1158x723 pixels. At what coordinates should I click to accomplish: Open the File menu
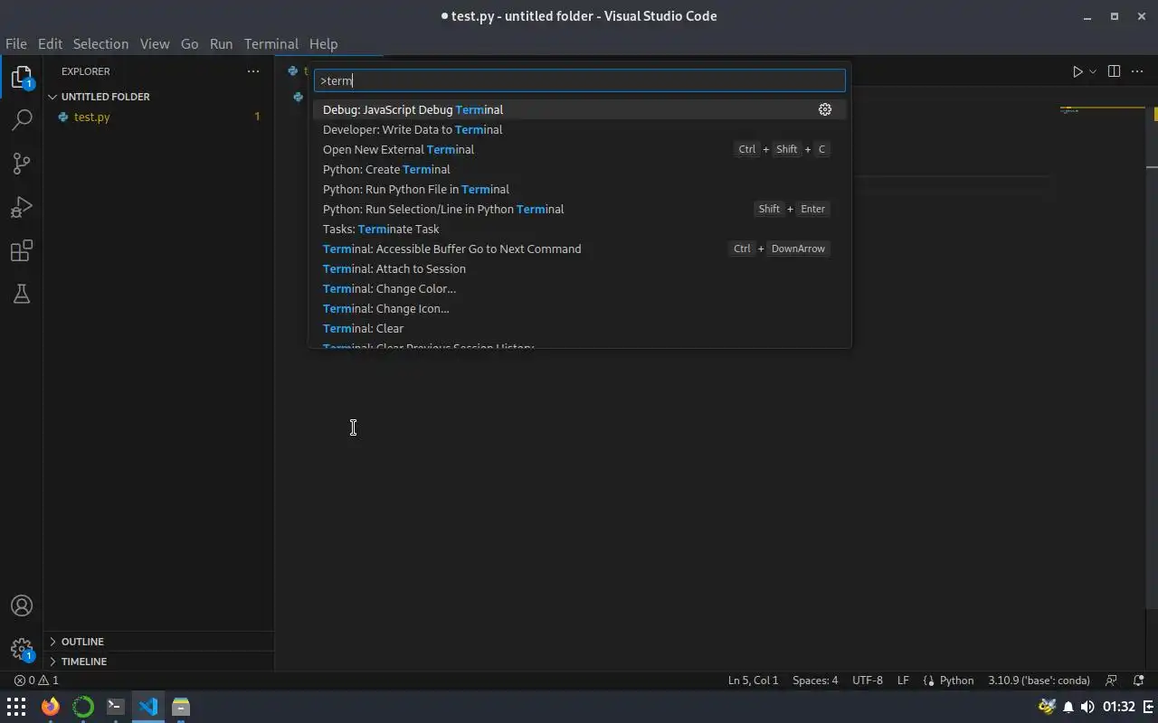pyautogui.click(x=16, y=43)
